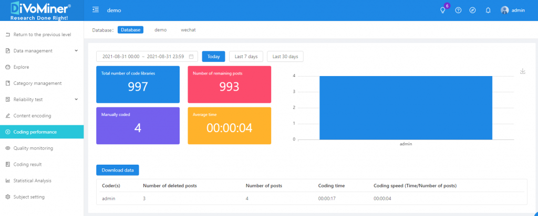This screenshot has width=538, height=216.
Task: Click the calendar icon in date field
Action: click(191, 57)
